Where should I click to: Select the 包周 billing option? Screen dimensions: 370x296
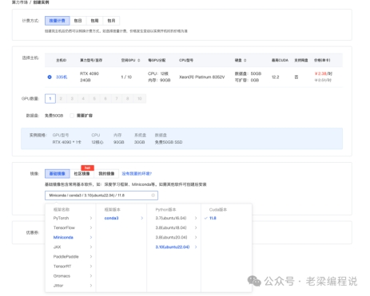(x=94, y=21)
